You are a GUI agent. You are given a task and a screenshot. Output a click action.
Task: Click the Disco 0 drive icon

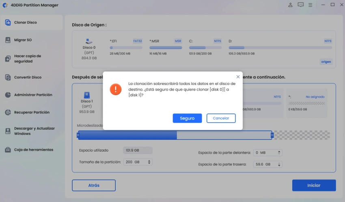tap(88, 41)
